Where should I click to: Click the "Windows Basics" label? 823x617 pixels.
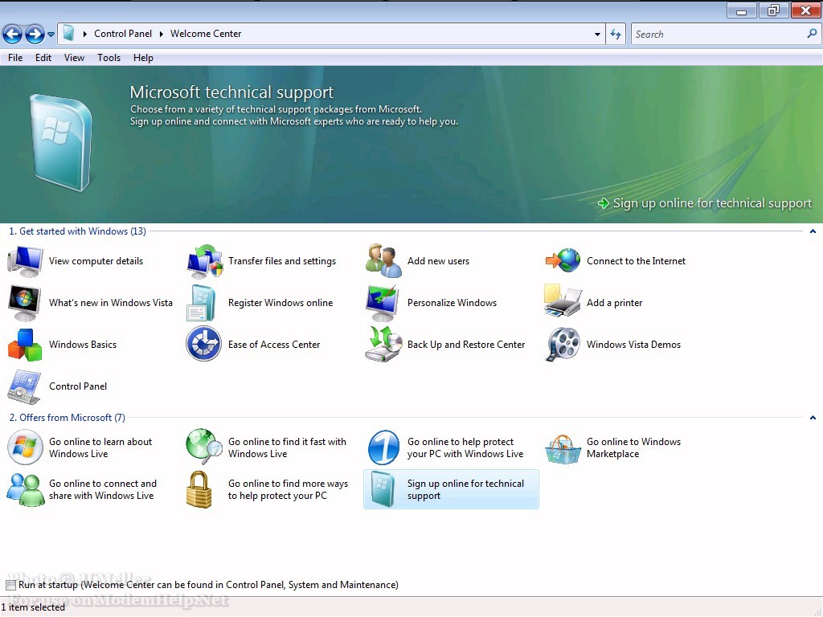(x=83, y=345)
